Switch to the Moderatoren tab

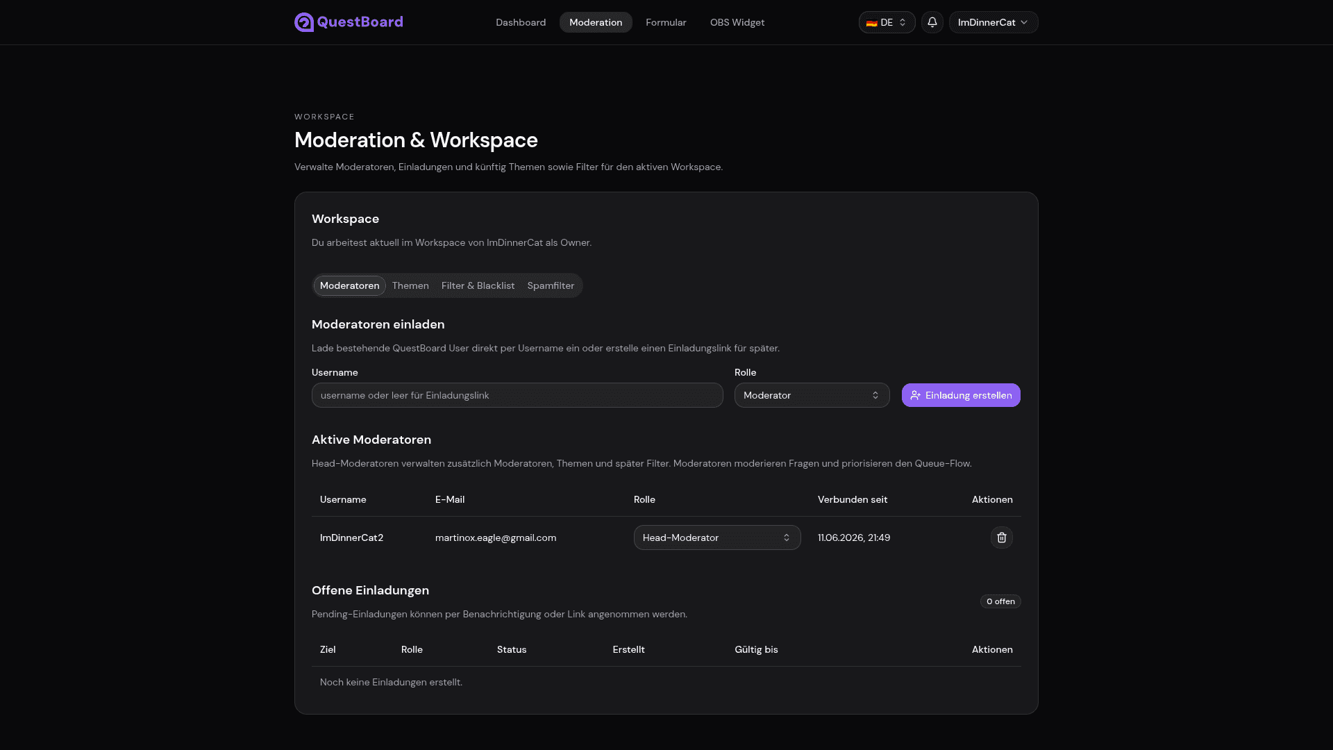pos(350,285)
